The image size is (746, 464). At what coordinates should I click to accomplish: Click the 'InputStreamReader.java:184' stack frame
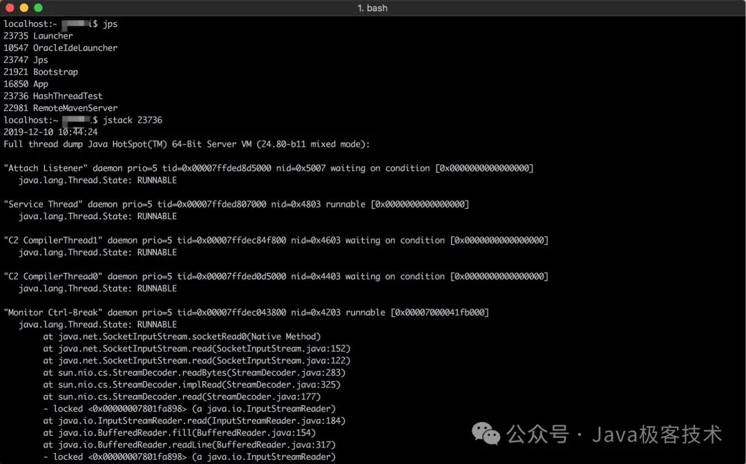[x=194, y=421]
